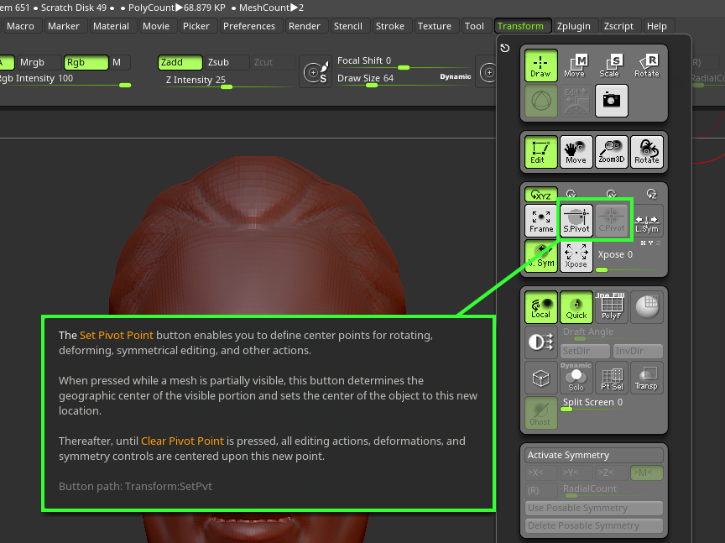The image size is (725, 543).
Task: Click the Frame mesh icon
Action: pos(541,220)
